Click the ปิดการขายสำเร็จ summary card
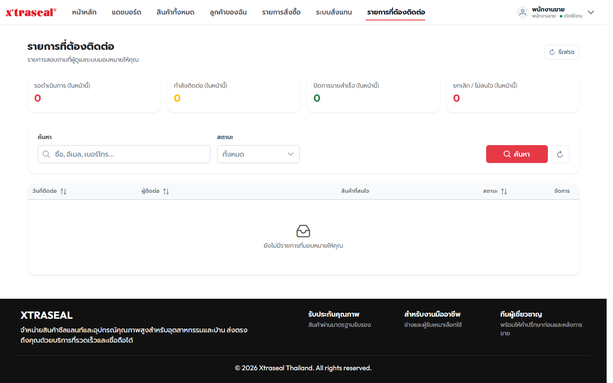Viewport: 613px width, 383px height. pos(373,94)
